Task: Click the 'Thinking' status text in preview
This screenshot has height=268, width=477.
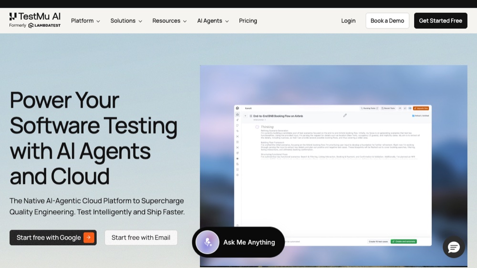Action: coord(267,127)
